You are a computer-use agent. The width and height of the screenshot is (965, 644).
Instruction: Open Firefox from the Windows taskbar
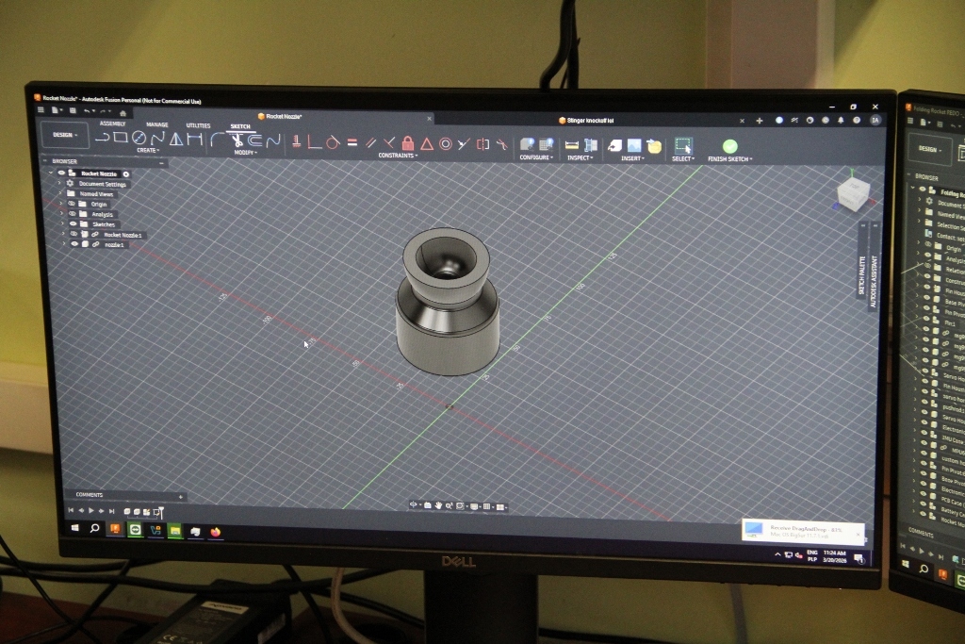(x=216, y=532)
